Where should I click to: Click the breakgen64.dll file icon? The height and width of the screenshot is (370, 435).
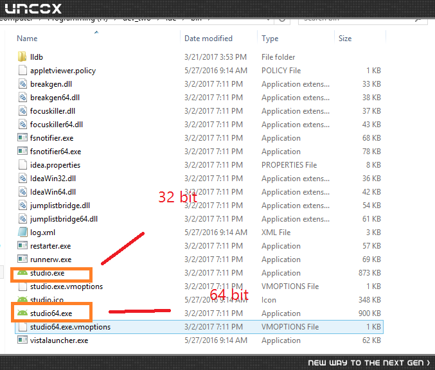tap(22, 98)
